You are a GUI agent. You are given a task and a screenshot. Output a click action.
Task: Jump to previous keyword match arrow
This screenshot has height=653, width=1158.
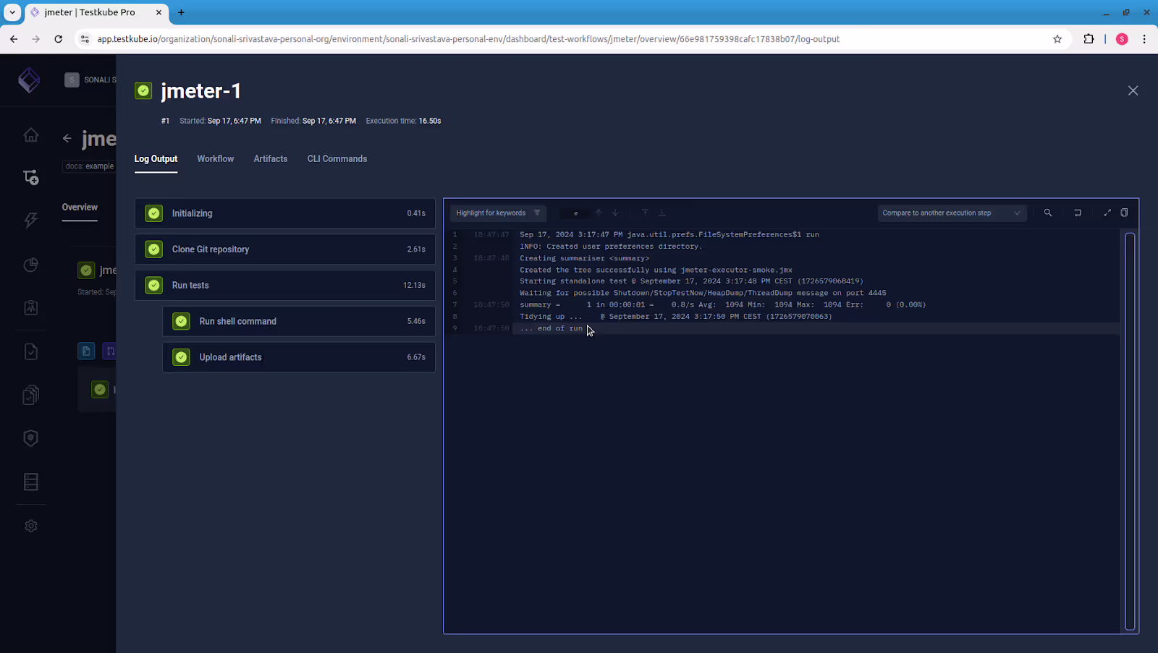point(599,213)
